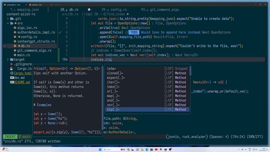The width and height of the screenshot is (270, 152).
Task: Click Rust icon beside algo_loc.rs
Action: click(x=15, y=28)
